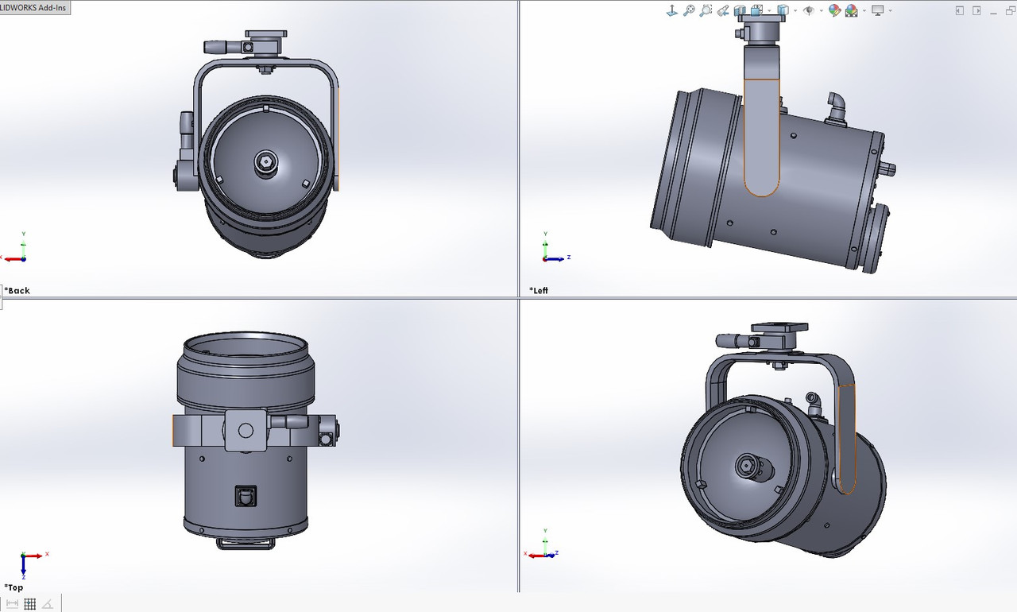The height and width of the screenshot is (612, 1017).
Task: Click the Display Style icon
Action: click(783, 10)
